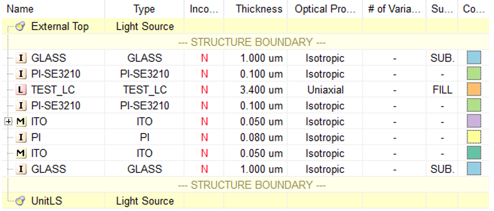Click the expandable ITO metal layer icon
The width and height of the screenshot is (494, 211).
coord(21,122)
